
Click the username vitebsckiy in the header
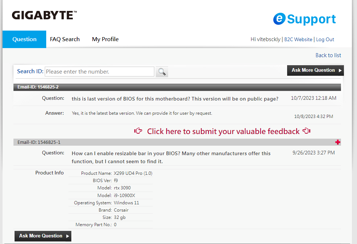point(269,40)
